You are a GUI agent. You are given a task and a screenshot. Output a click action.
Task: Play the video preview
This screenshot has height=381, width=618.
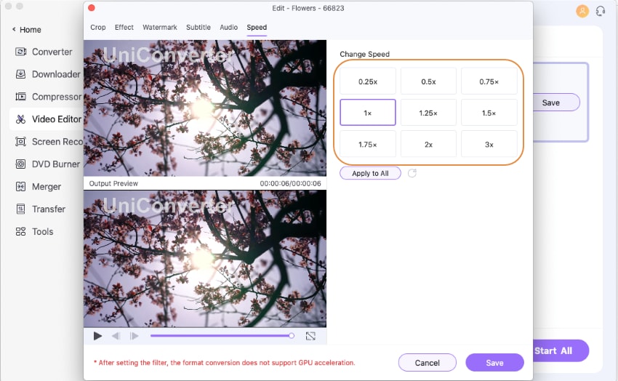(97, 336)
